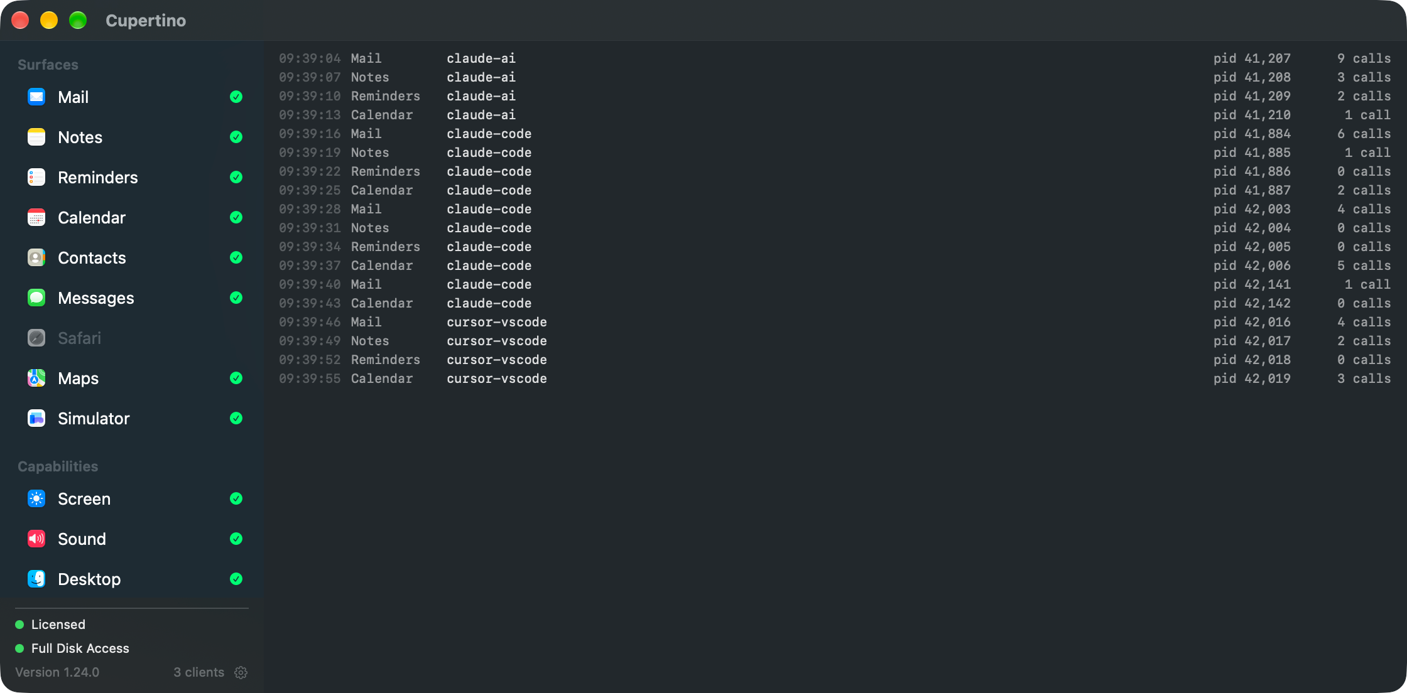Click the Contacts icon
The width and height of the screenshot is (1407, 693).
tap(36, 257)
